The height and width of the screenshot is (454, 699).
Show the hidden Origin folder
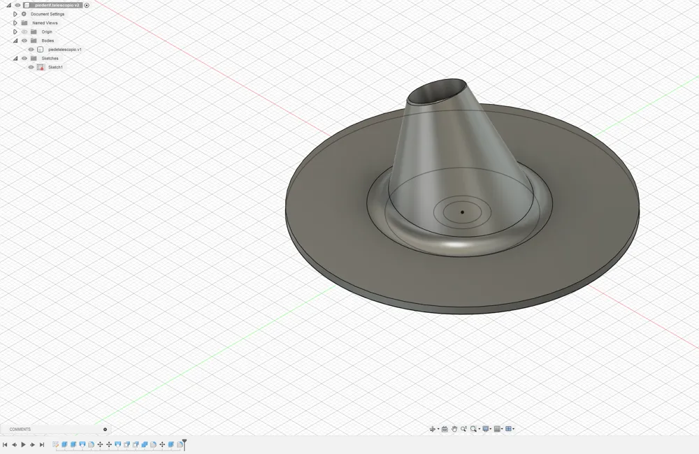click(x=24, y=31)
